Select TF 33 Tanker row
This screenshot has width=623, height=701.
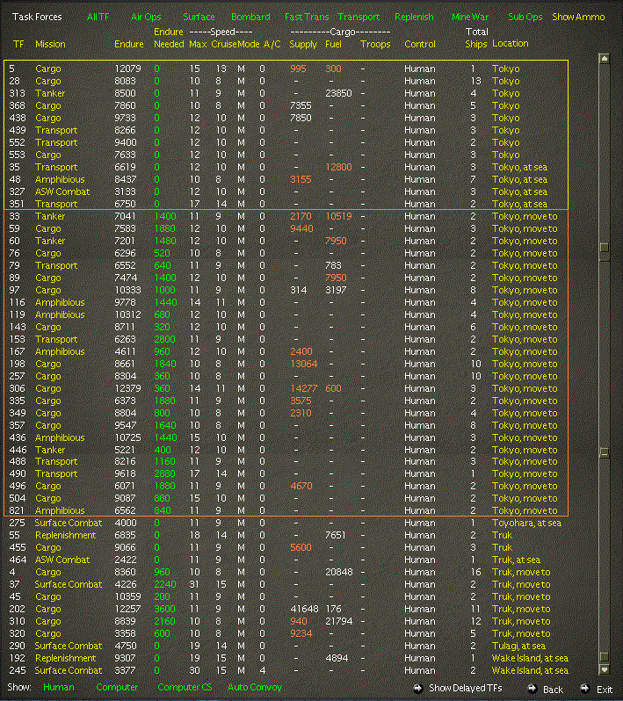(286, 216)
